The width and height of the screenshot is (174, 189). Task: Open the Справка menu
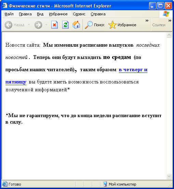tap(98, 14)
